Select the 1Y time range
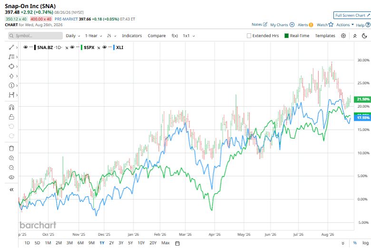This screenshot has width=371, height=250. pos(102,243)
